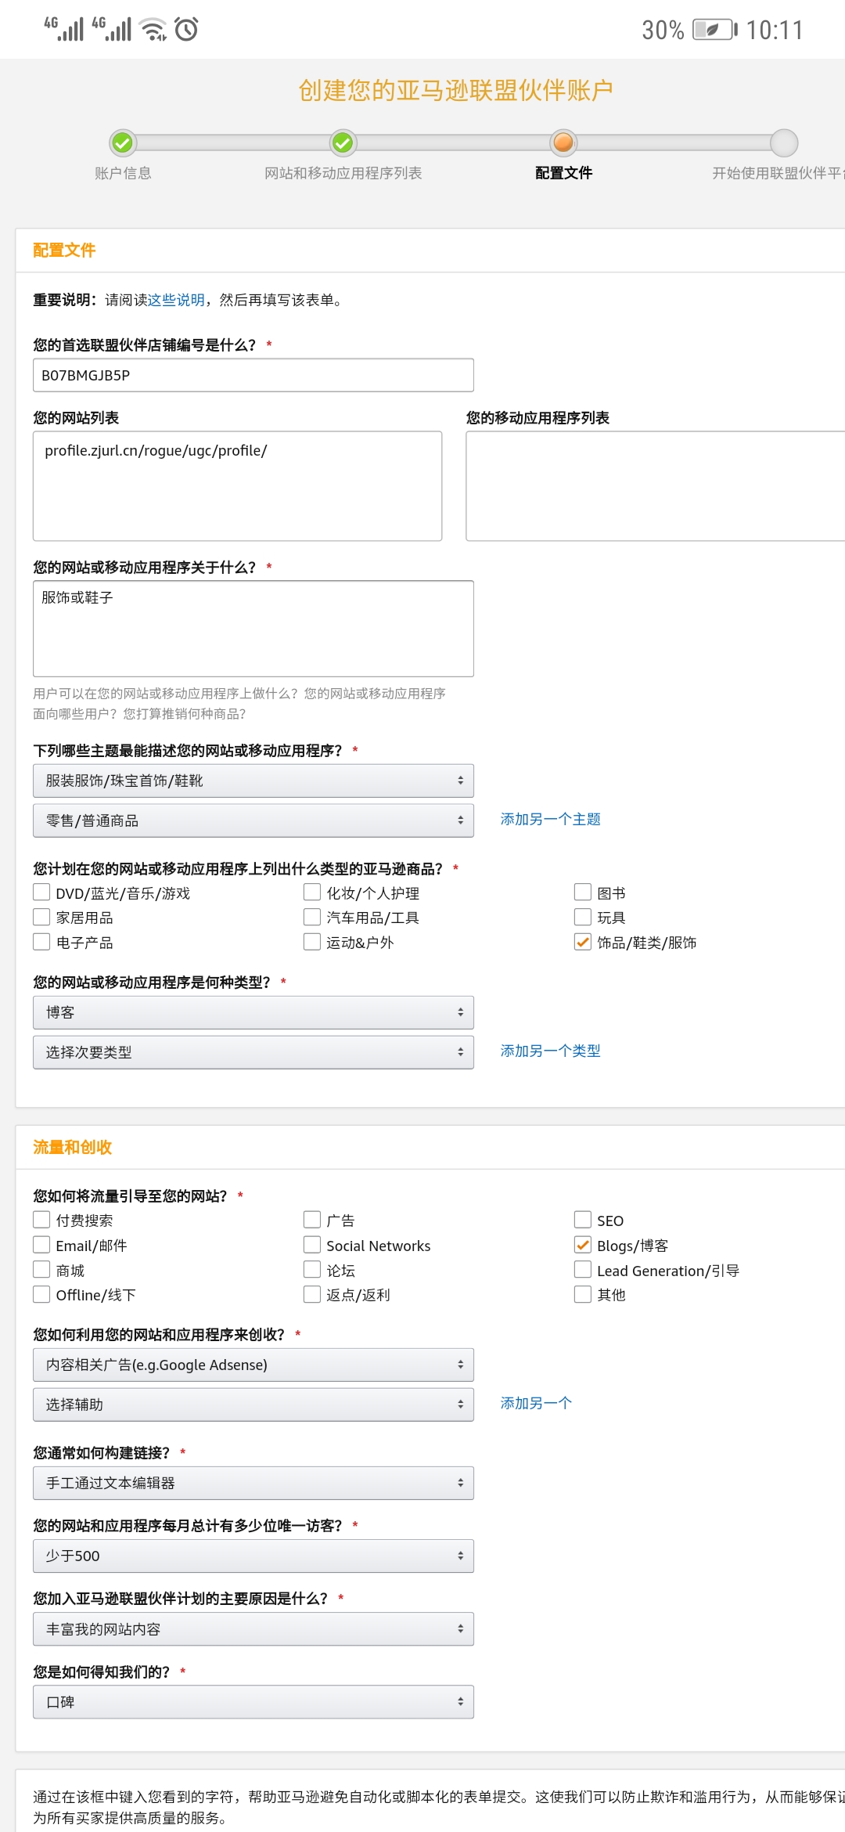
Task: Click the final gray step circle
Action: [x=784, y=142]
